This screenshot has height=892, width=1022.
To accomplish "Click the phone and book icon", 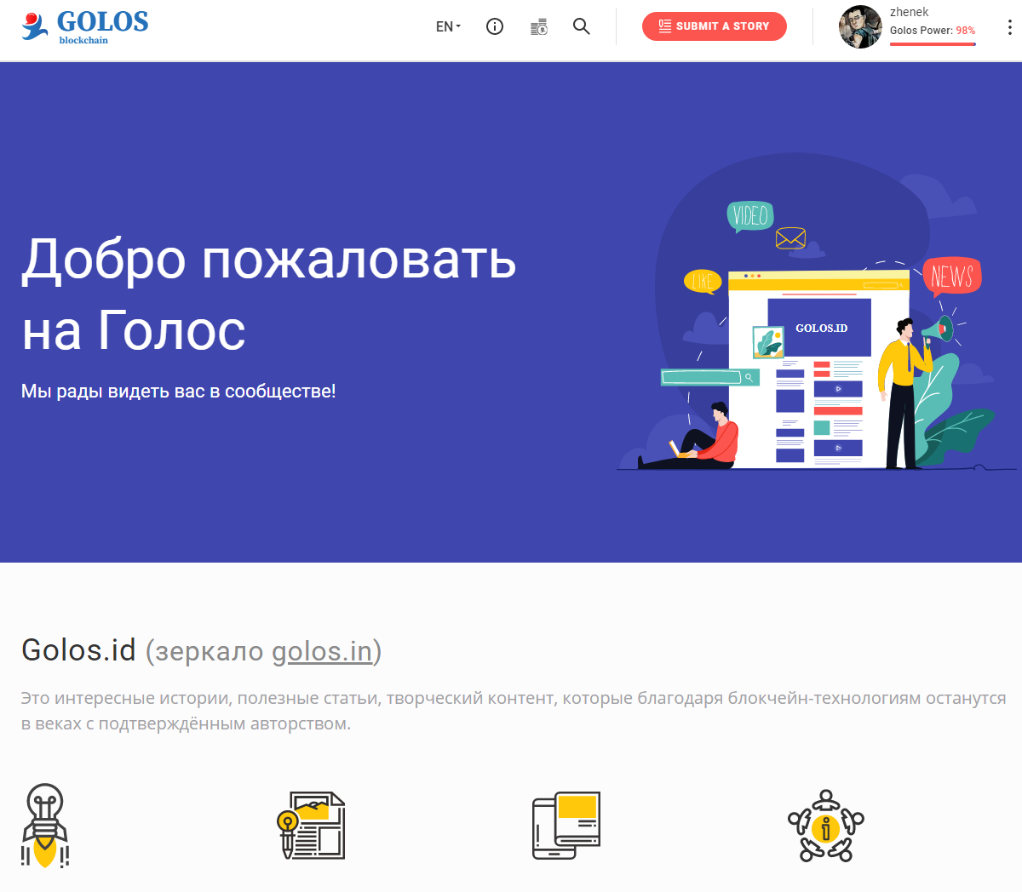I will [566, 826].
